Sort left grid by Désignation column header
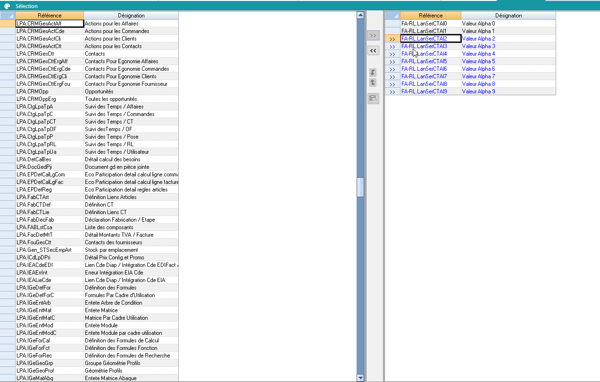 coord(131,16)
